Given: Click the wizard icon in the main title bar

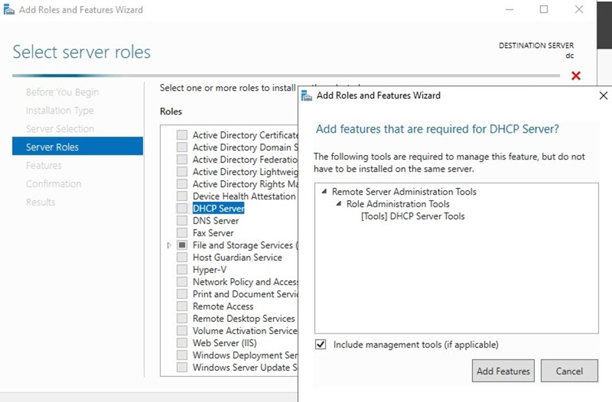Looking at the screenshot, I should coord(9,9).
